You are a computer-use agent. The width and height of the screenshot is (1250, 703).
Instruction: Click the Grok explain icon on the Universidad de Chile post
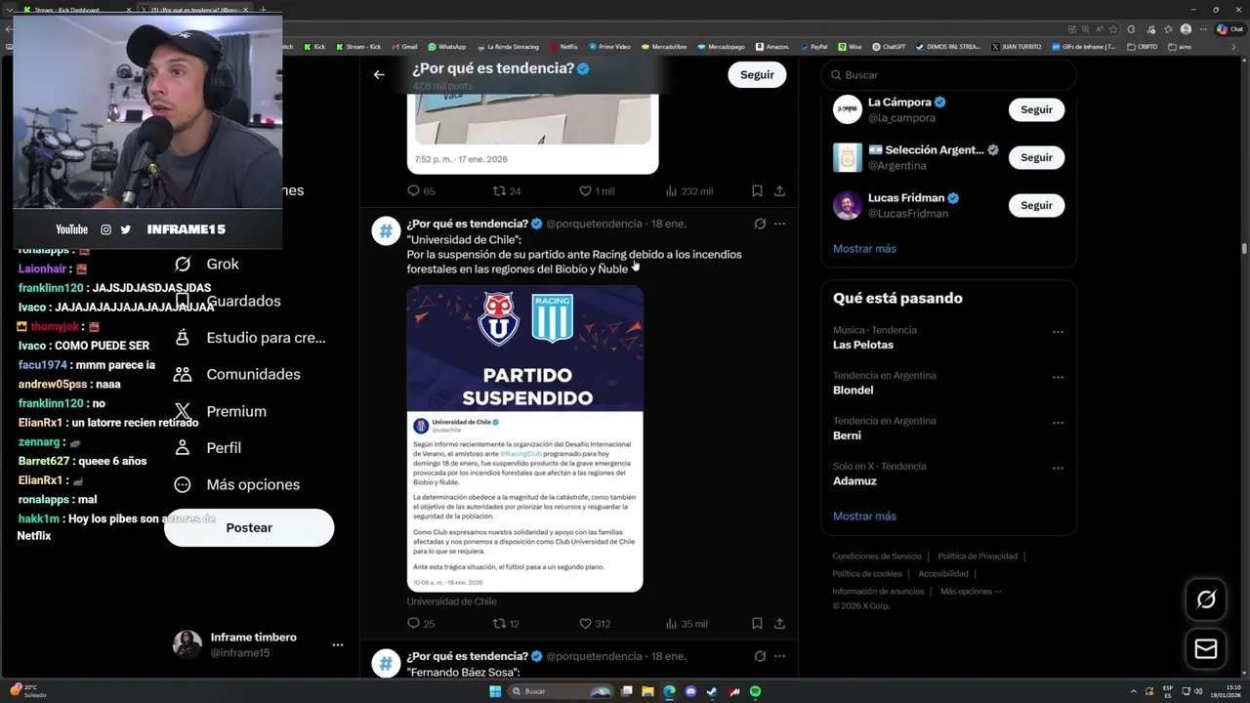pyautogui.click(x=760, y=224)
